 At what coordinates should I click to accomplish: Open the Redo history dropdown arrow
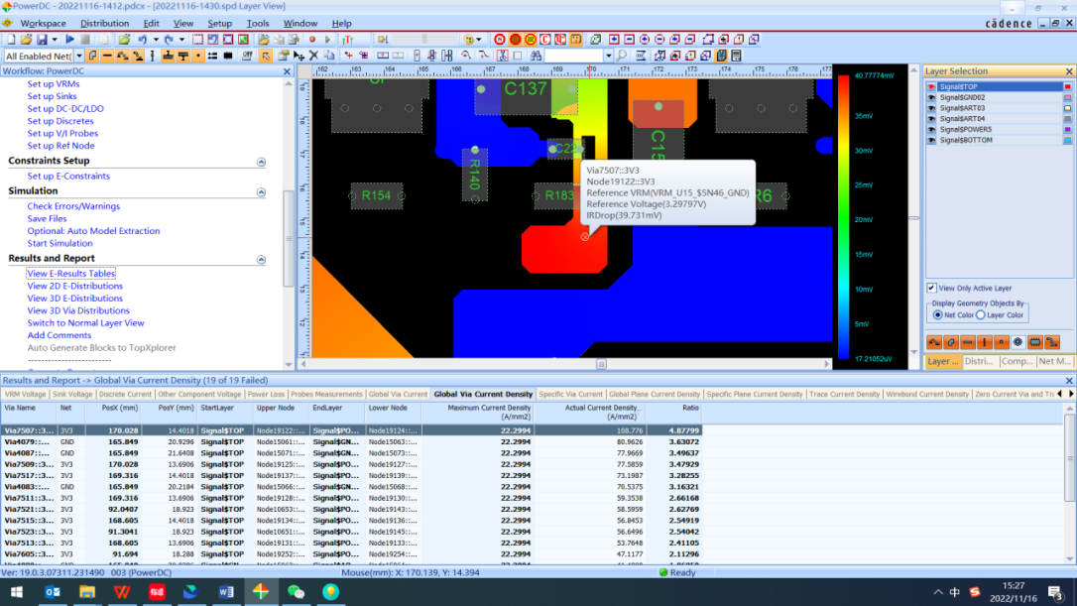[x=182, y=39]
